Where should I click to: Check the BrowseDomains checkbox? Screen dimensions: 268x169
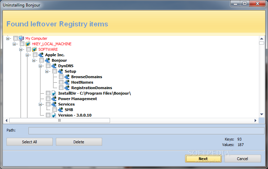click(61, 76)
